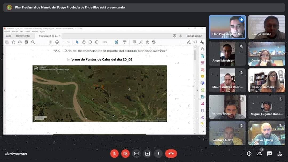Select Incendios 20_06 document tab
Screen dimensions: 288x162
tap(48, 36)
